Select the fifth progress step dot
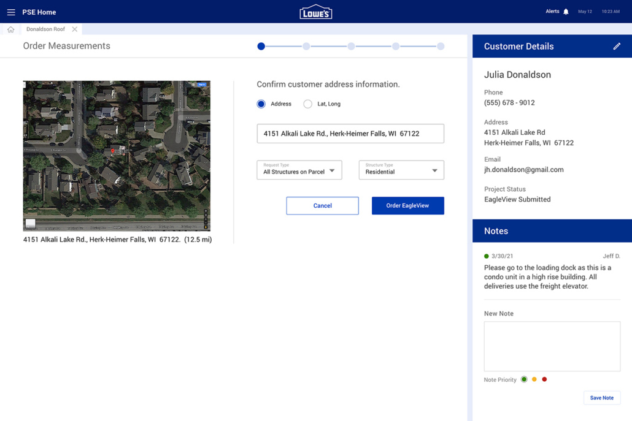This screenshot has height=421, width=632. click(441, 47)
